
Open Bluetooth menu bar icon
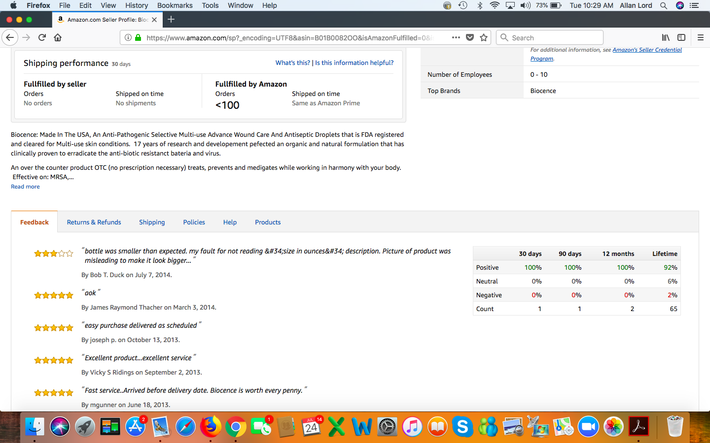pyautogui.click(x=480, y=5)
